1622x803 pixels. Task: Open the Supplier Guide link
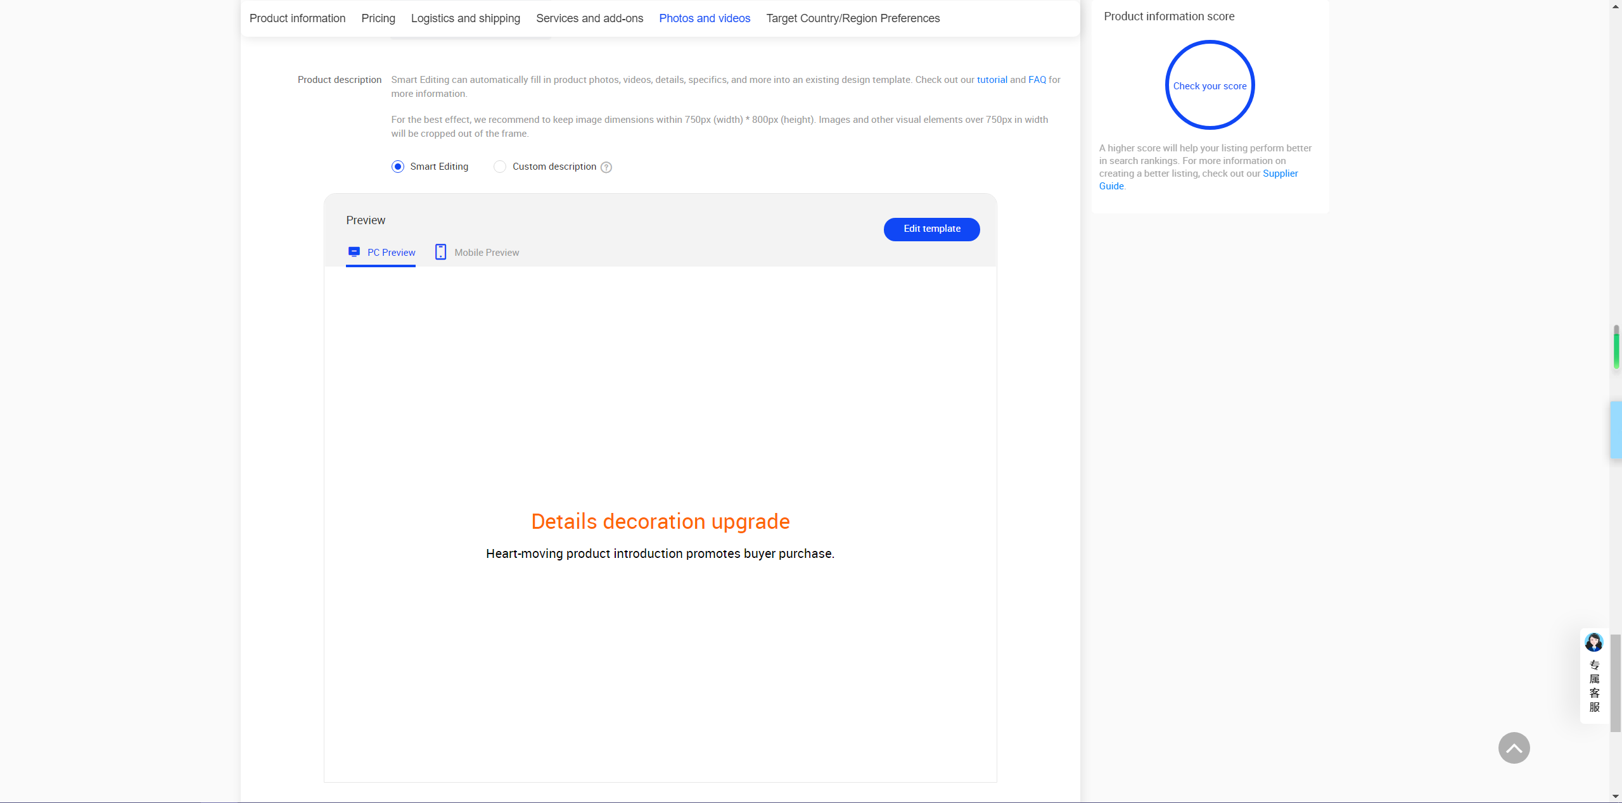(x=1280, y=174)
